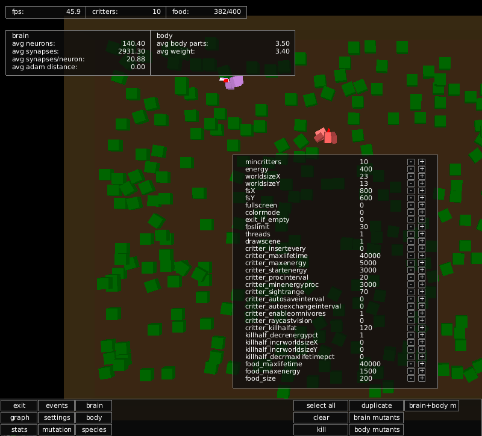Toggle the brain stats panel button
This screenshot has width=482, height=436.
coord(94,405)
